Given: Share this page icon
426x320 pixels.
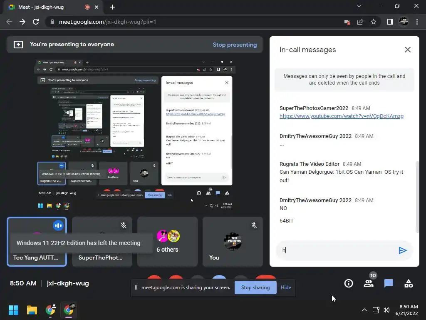Looking at the screenshot, I should (x=360, y=22).
